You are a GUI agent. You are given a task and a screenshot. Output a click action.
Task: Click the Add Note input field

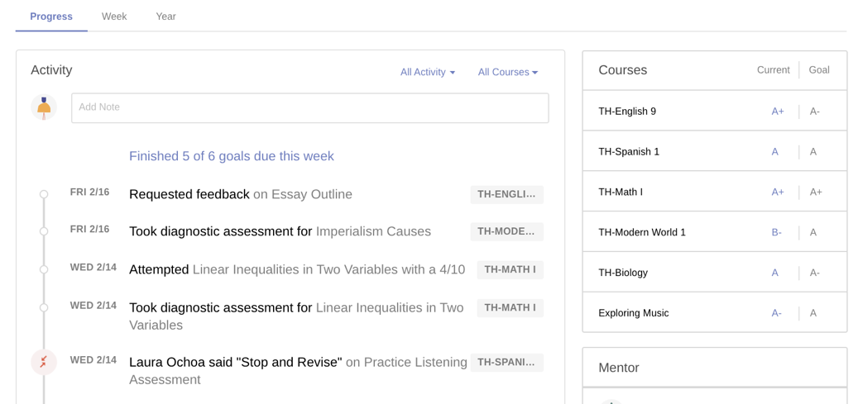click(x=310, y=107)
